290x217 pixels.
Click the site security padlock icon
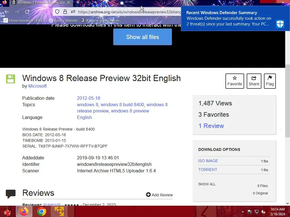[x=65, y=12]
